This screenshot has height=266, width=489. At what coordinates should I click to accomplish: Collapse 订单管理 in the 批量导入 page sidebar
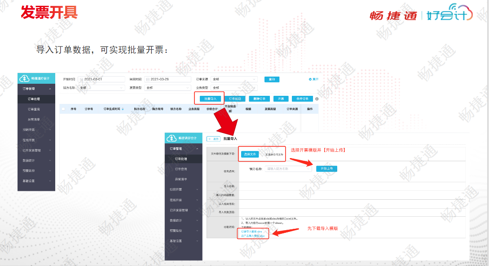pyautogui.click(x=197, y=149)
